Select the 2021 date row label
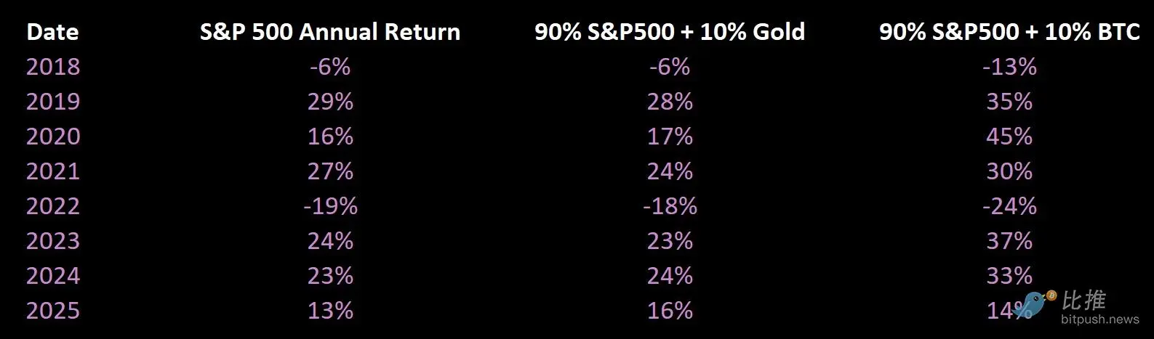The height and width of the screenshot is (339, 1154). point(53,171)
